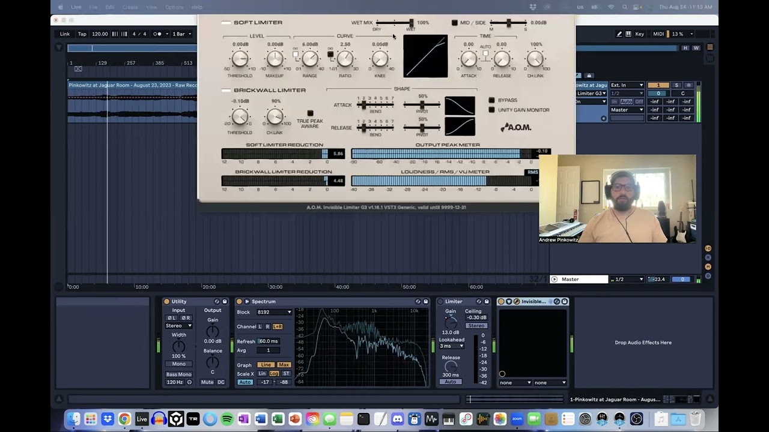Click the Utility device hot-swap icon
Image resolution: width=769 pixels, height=432 pixels.
217,302
